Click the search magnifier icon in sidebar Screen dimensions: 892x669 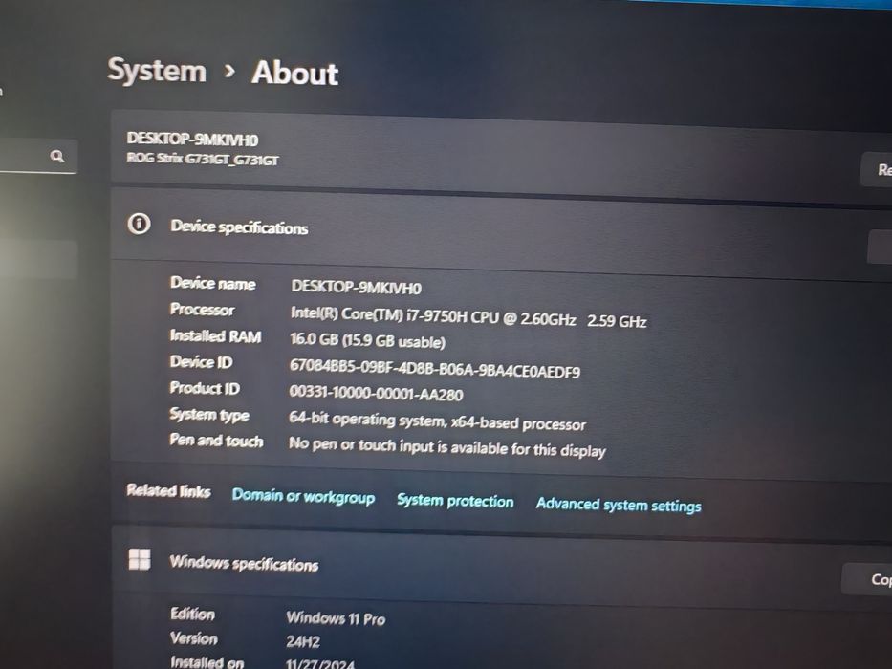tap(57, 156)
